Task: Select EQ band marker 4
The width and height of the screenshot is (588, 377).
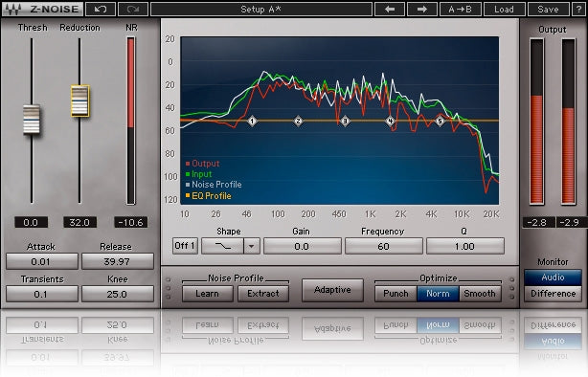Action: (391, 121)
